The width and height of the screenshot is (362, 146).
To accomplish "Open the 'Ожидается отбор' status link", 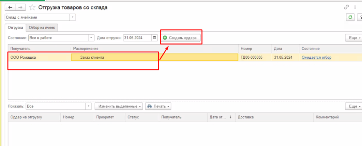I will click(316, 57).
